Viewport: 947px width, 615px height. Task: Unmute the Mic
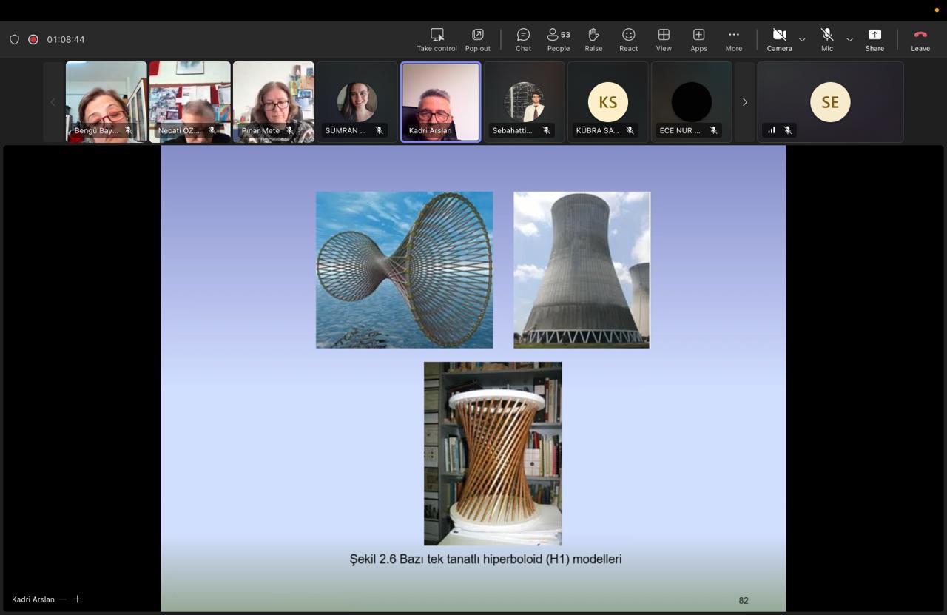tap(827, 40)
